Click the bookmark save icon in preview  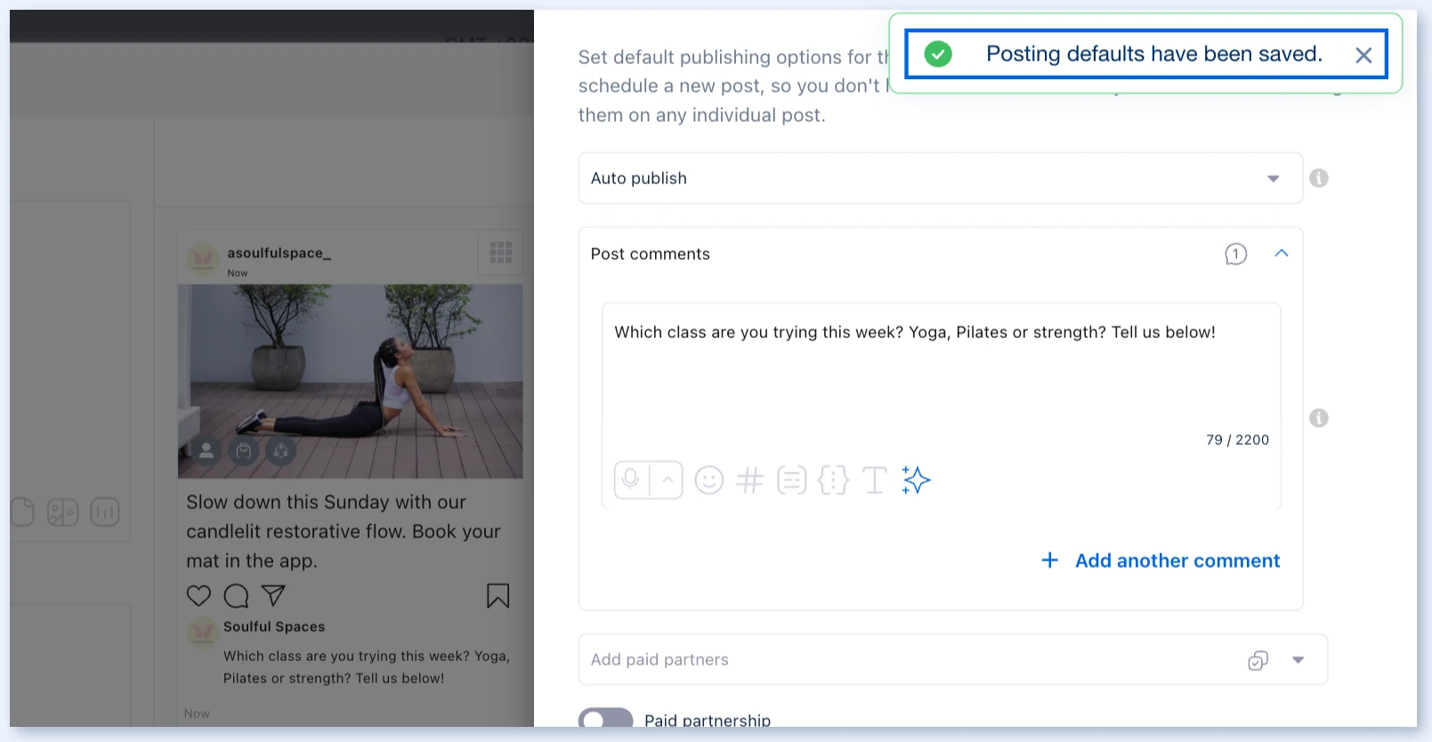pyautogui.click(x=498, y=595)
